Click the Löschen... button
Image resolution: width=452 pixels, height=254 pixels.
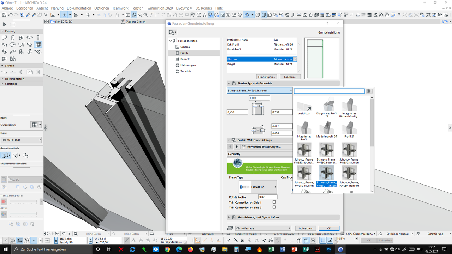(290, 77)
